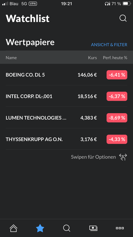Open search from the bottom navigation magnifier
The width and height of the screenshot is (133, 237).
(67, 228)
